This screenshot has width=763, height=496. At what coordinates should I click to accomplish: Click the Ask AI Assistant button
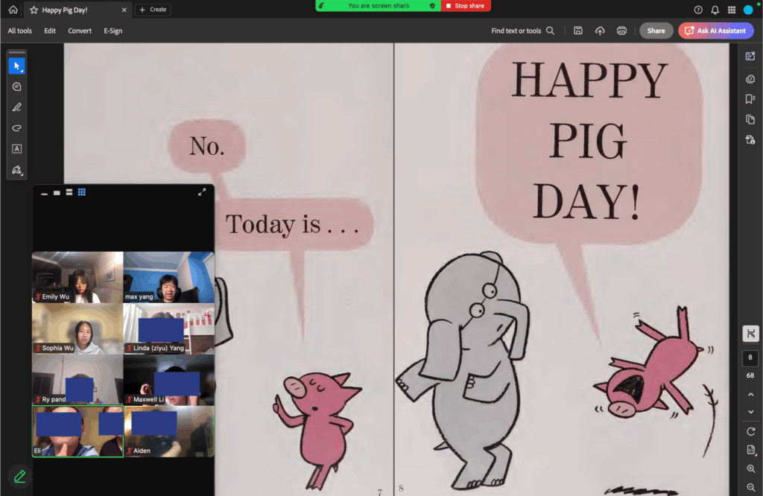point(715,31)
